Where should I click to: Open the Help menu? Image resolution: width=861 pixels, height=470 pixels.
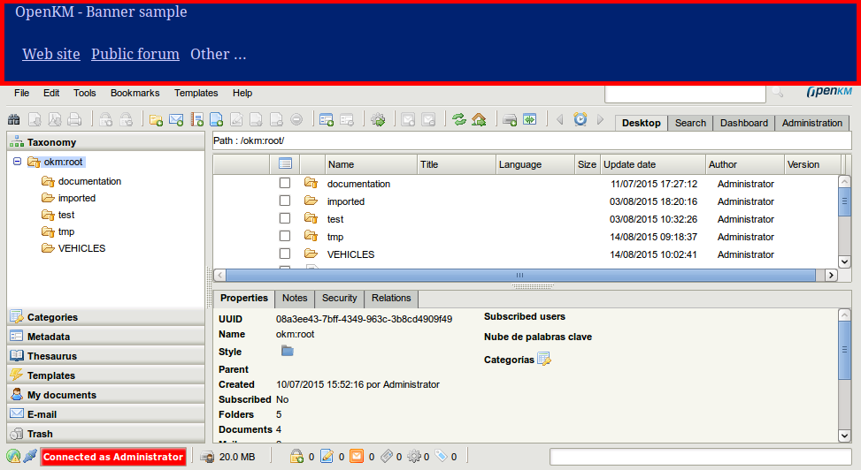[x=242, y=93]
